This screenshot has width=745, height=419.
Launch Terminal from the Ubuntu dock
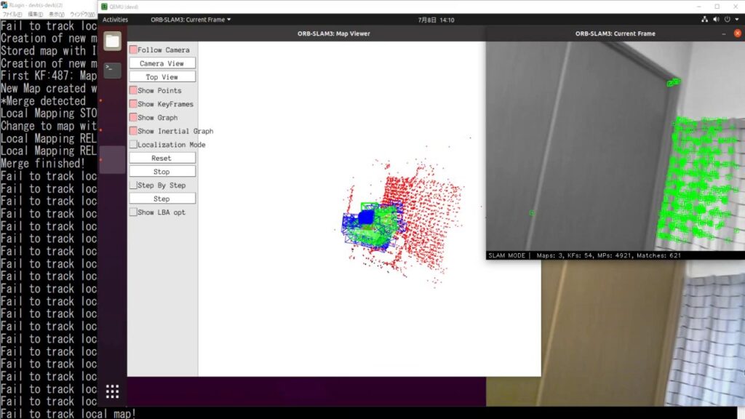(112, 70)
